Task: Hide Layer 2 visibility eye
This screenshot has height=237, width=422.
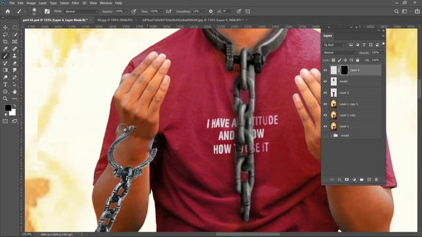Action: 325,93
